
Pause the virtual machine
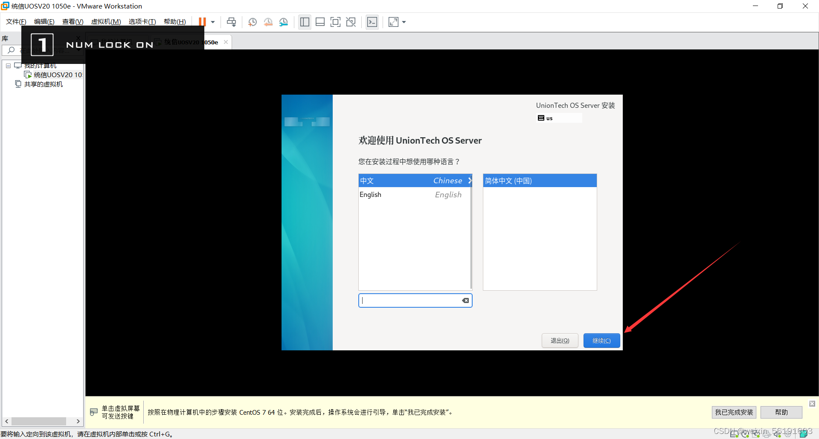point(202,22)
